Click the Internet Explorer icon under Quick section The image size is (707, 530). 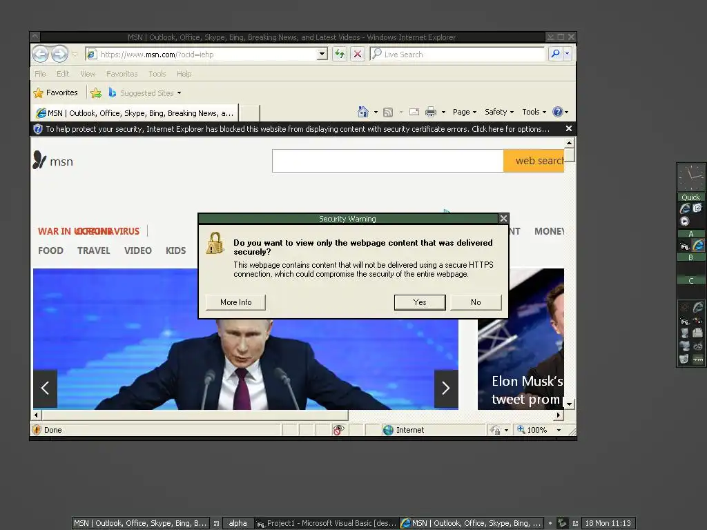[685, 208]
